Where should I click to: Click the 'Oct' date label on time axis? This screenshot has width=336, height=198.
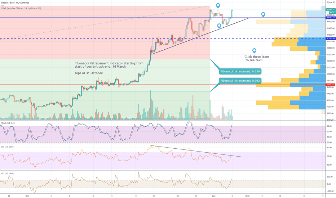tap(27, 196)
